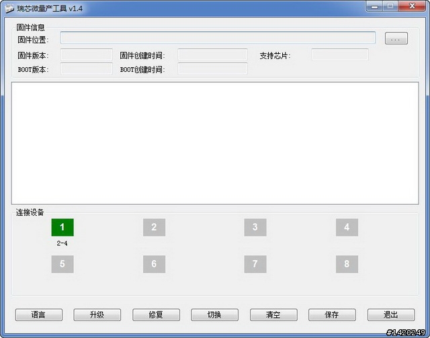
Task: Click the 固件信息 group label
Action: (30, 27)
